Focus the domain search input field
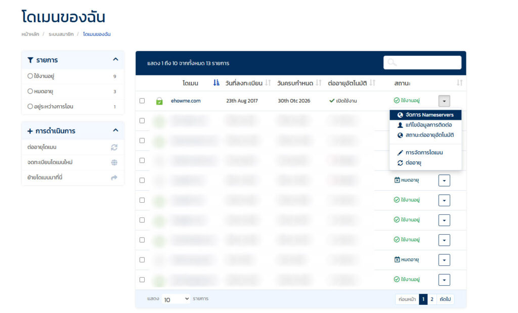This screenshot has width=518, height=313. pos(422,62)
